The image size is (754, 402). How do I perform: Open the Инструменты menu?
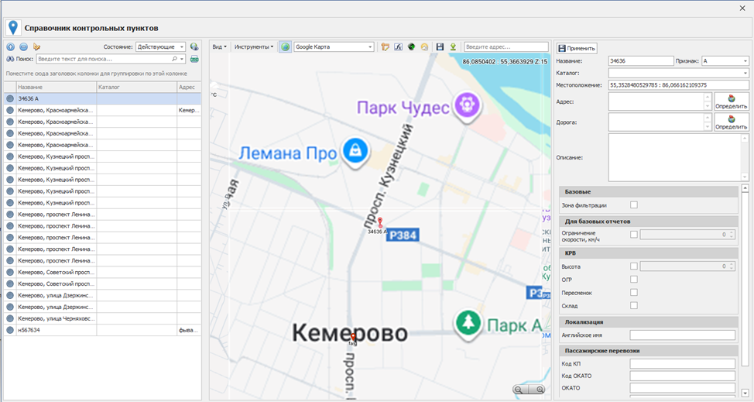(253, 47)
